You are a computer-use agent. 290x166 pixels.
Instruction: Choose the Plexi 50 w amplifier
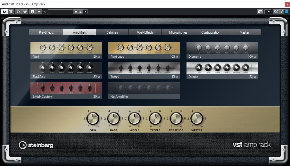[66, 50]
